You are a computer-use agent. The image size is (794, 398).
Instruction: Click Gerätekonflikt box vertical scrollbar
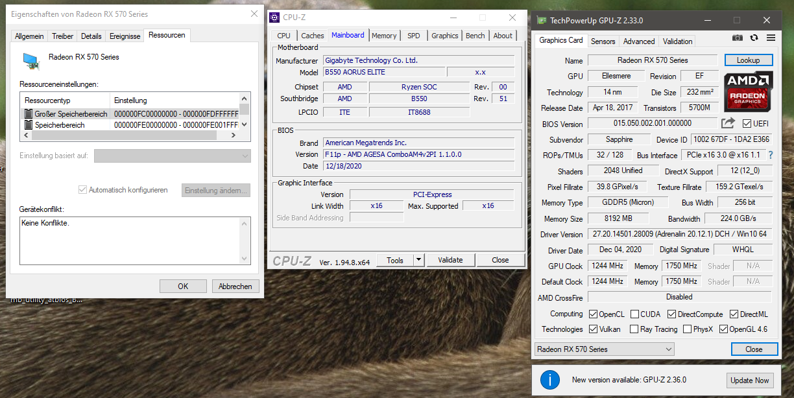[245, 240]
